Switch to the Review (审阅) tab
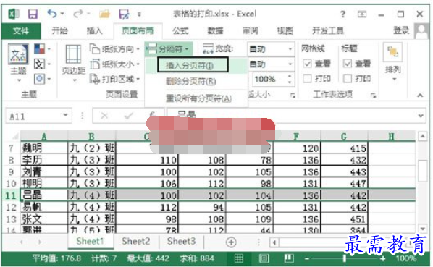The image size is (433, 267). 251,30
